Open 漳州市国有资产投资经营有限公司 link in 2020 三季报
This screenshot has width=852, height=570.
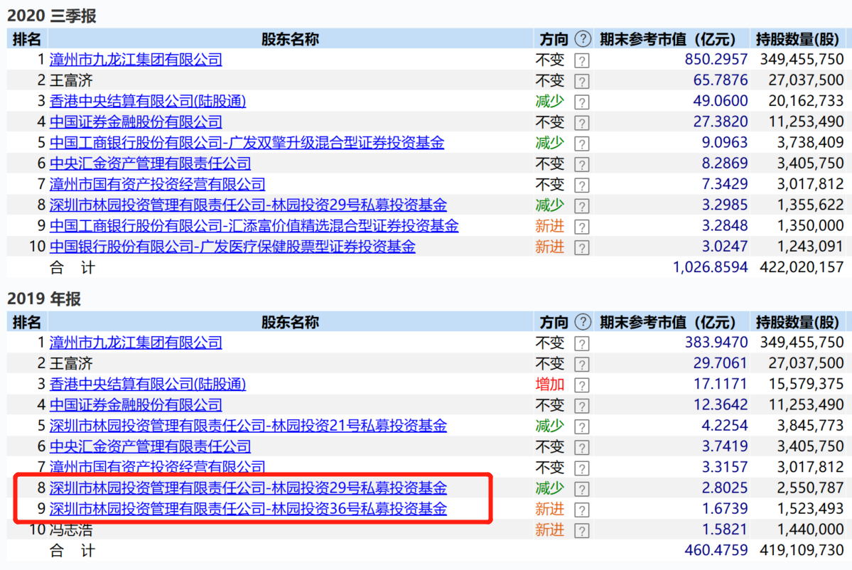pos(157,184)
